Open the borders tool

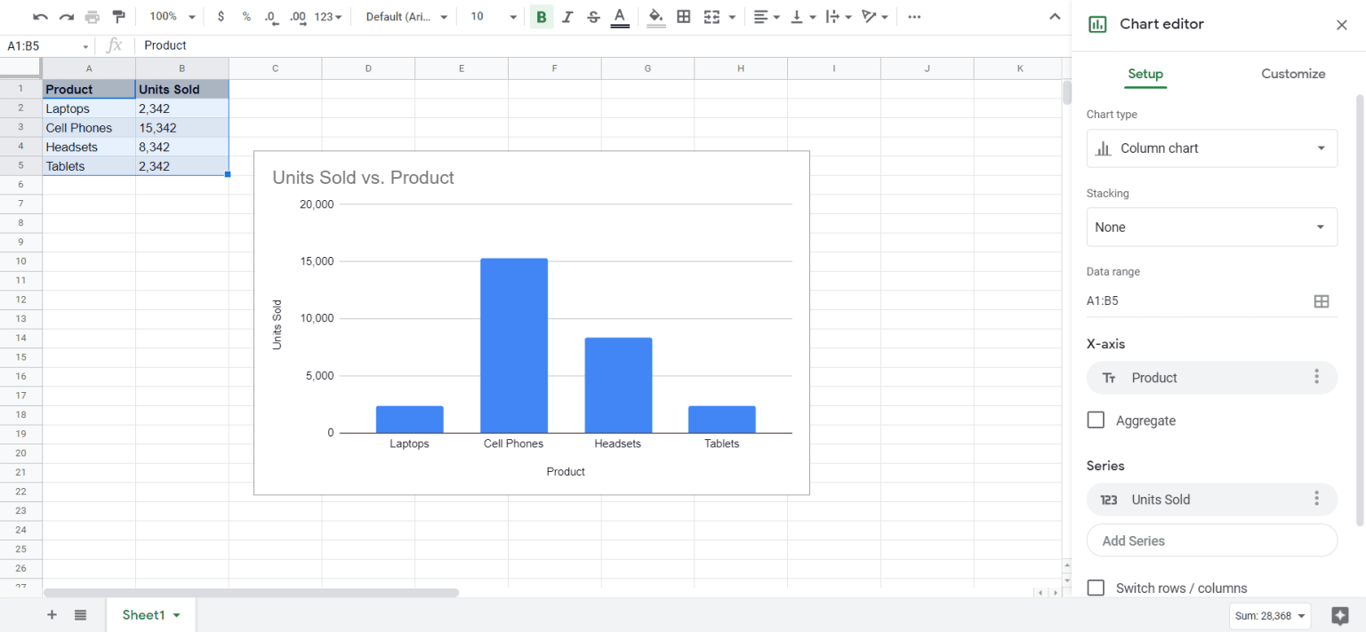(684, 16)
